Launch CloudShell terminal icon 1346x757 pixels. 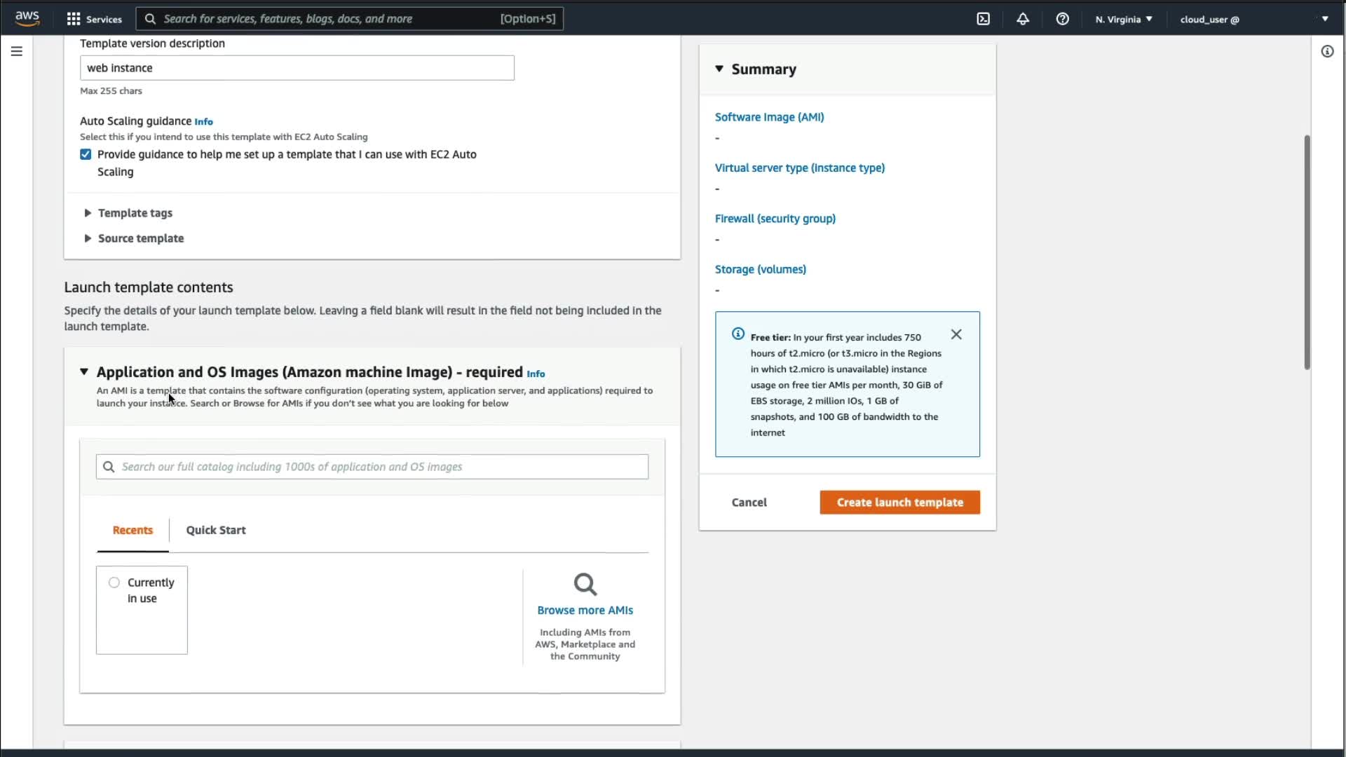coord(983,19)
